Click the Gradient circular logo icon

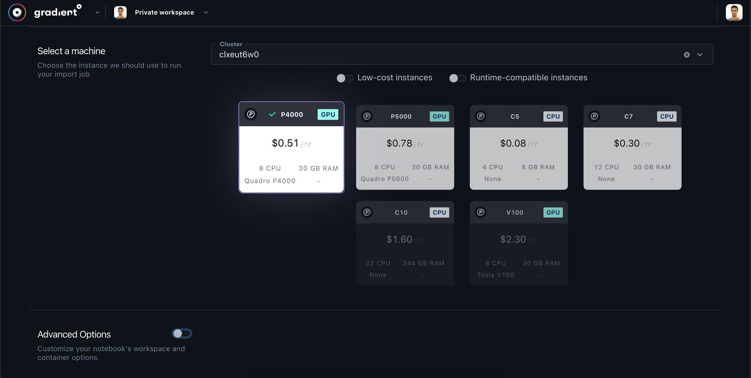point(17,12)
